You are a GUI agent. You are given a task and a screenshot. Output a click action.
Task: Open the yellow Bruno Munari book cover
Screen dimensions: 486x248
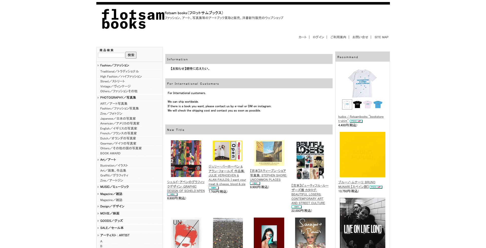tap(362, 154)
